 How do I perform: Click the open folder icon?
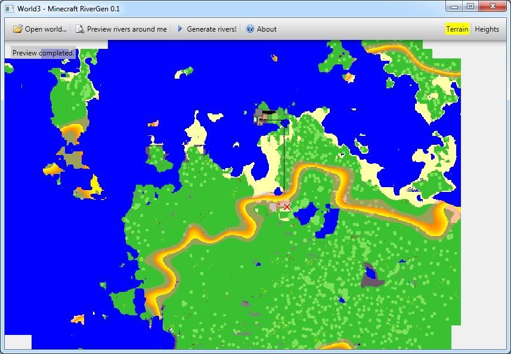[18, 29]
